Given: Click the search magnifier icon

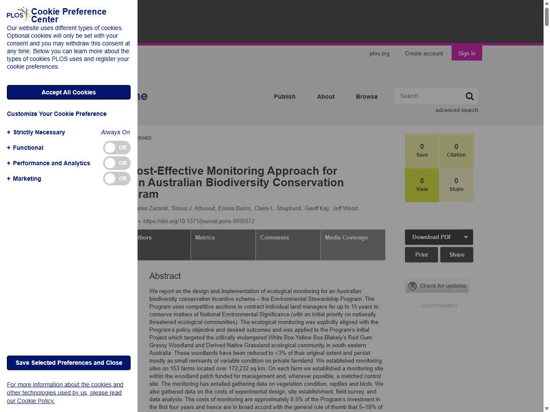Looking at the screenshot, I should 469,96.
